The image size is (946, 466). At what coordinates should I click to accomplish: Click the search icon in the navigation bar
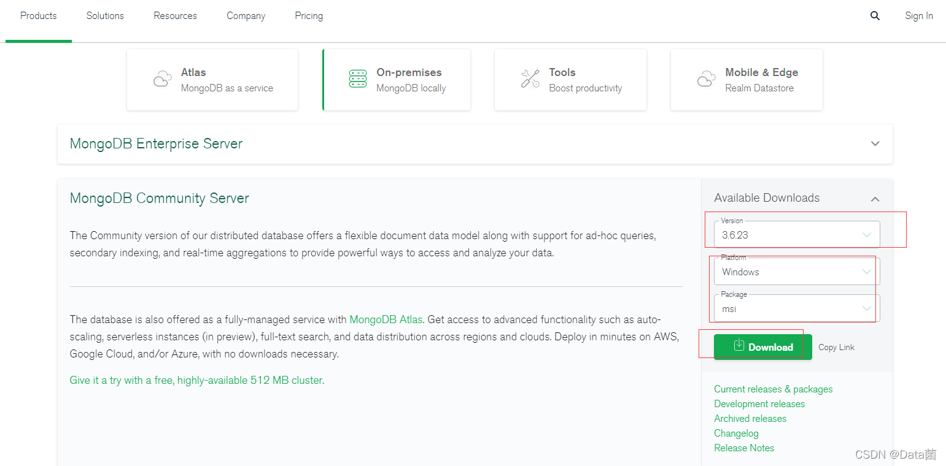click(875, 15)
